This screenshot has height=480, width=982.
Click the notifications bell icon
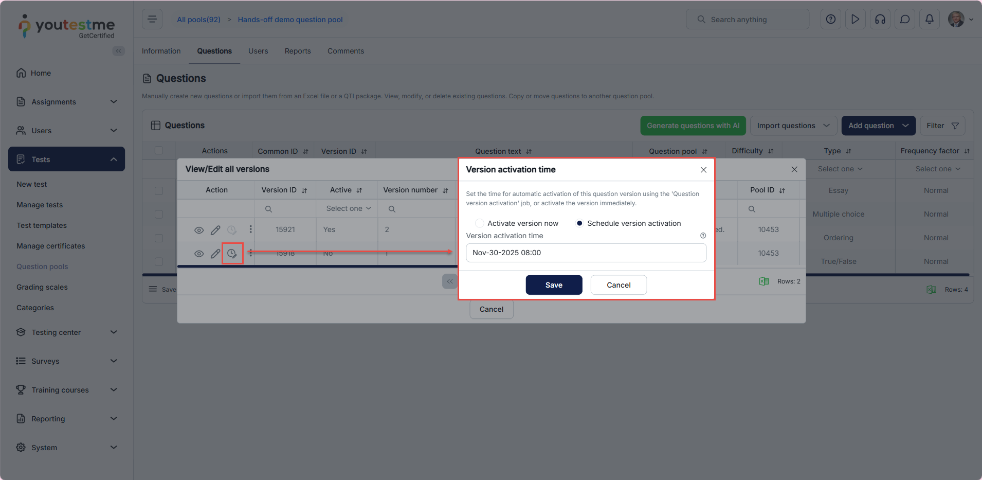930,20
